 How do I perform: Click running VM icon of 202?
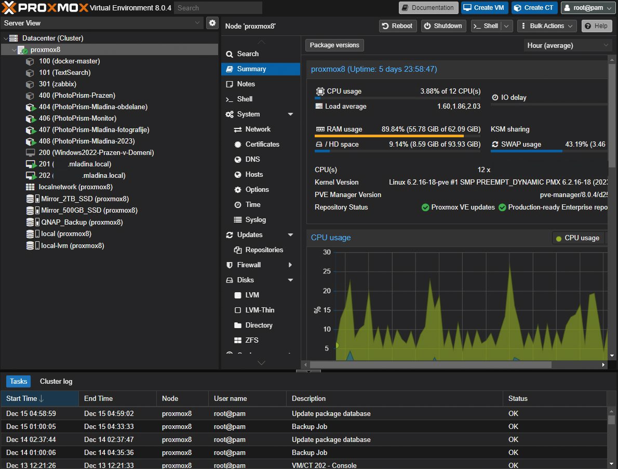coord(31,176)
